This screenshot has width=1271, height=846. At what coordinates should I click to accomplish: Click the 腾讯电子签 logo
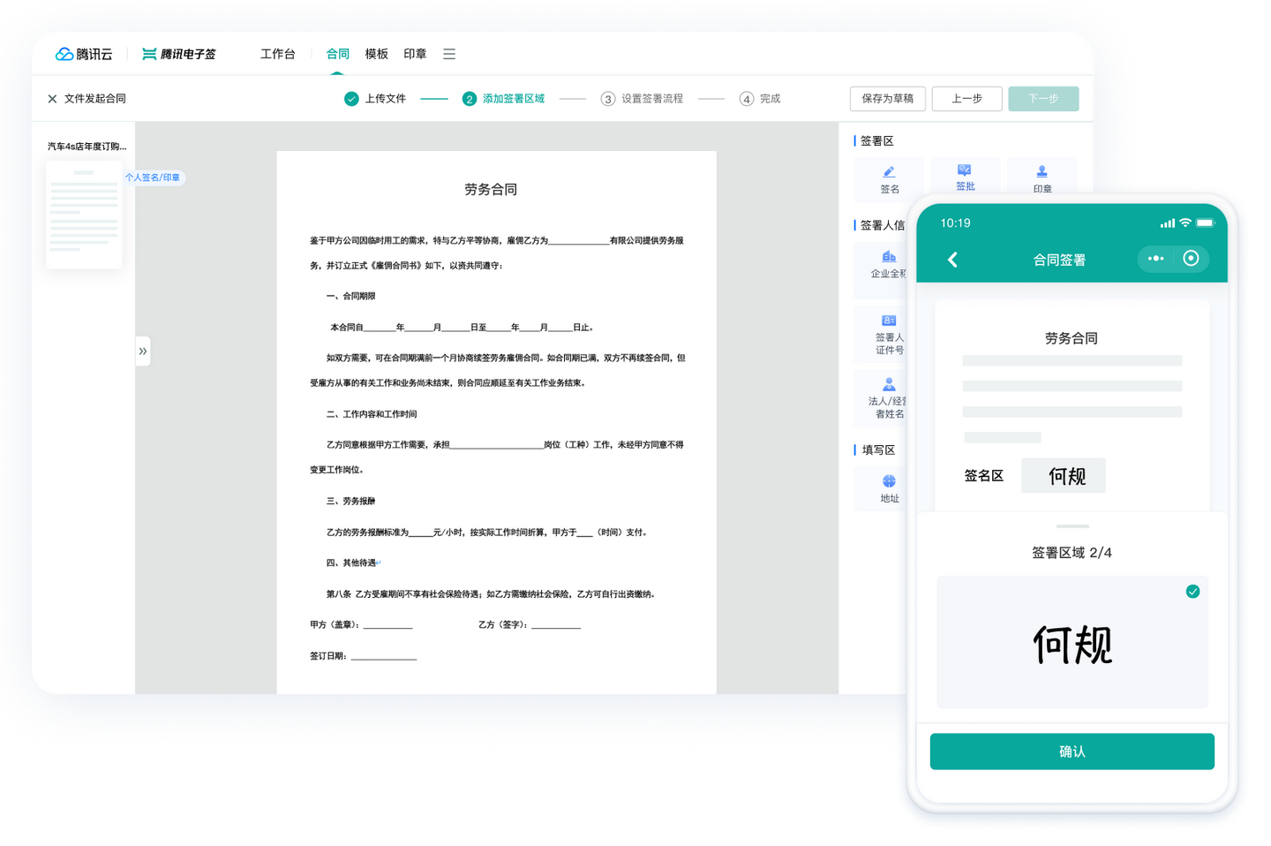pos(179,54)
